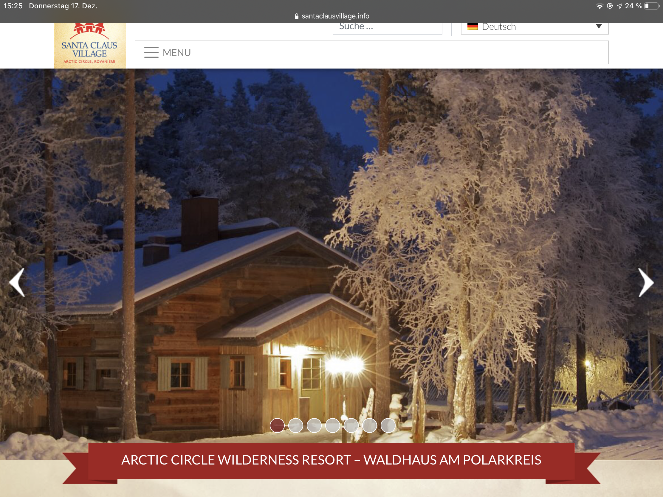Click the language dropdown arrow
This screenshot has height=497, width=663.
pyautogui.click(x=599, y=26)
